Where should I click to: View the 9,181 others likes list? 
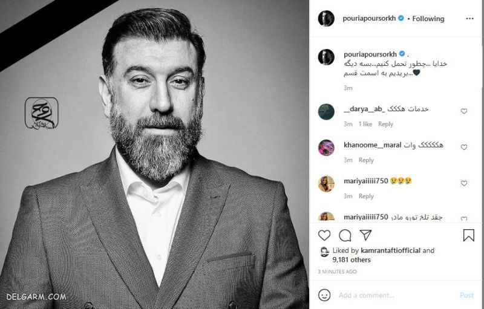(353, 259)
